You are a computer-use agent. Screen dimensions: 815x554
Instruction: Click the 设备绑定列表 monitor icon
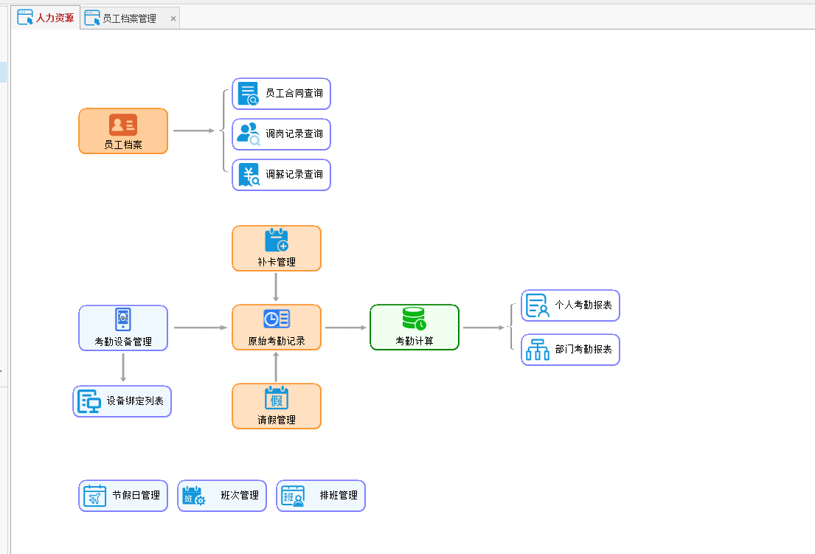(x=89, y=401)
